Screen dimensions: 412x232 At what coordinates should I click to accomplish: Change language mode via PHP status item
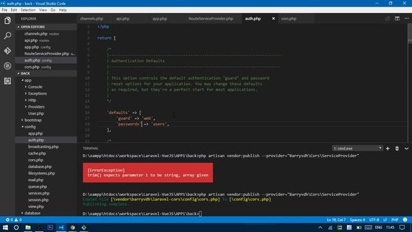[x=395, y=220]
